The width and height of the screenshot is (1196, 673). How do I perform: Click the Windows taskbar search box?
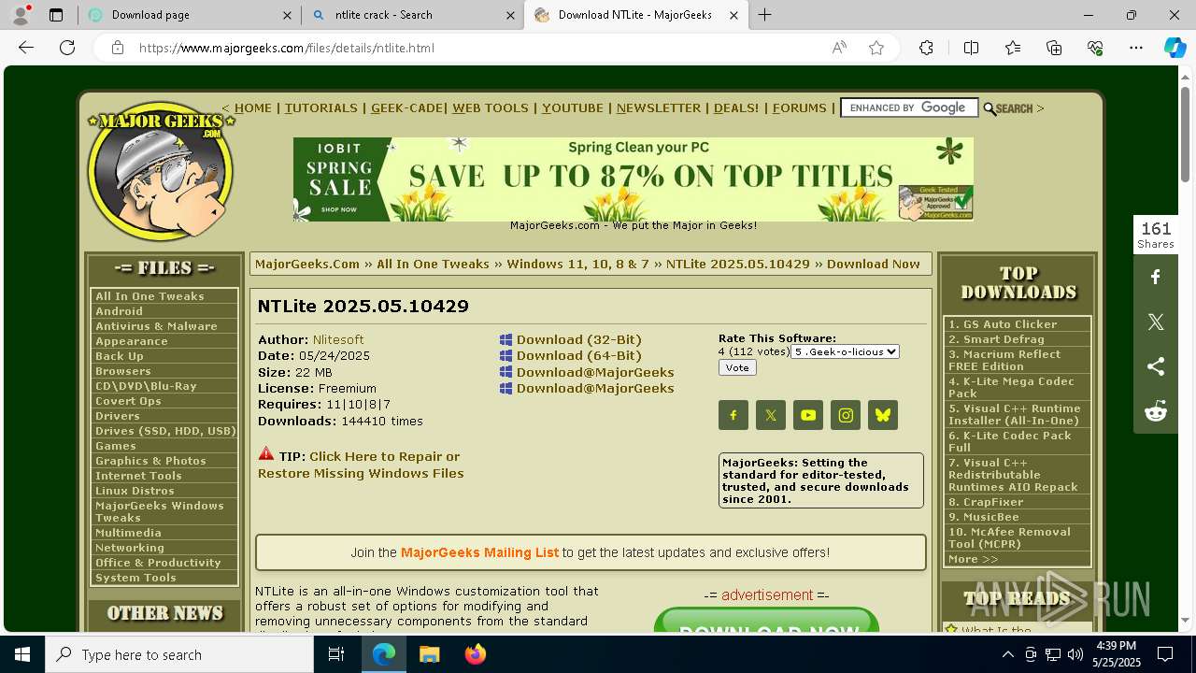pyautogui.click(x=179, y=654)
